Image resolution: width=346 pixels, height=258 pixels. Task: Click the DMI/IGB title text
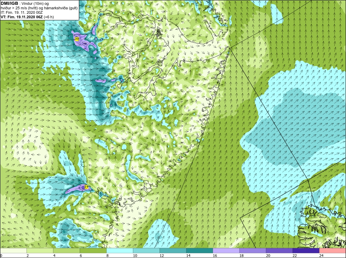pyautogui.click(x=9, y=3)
